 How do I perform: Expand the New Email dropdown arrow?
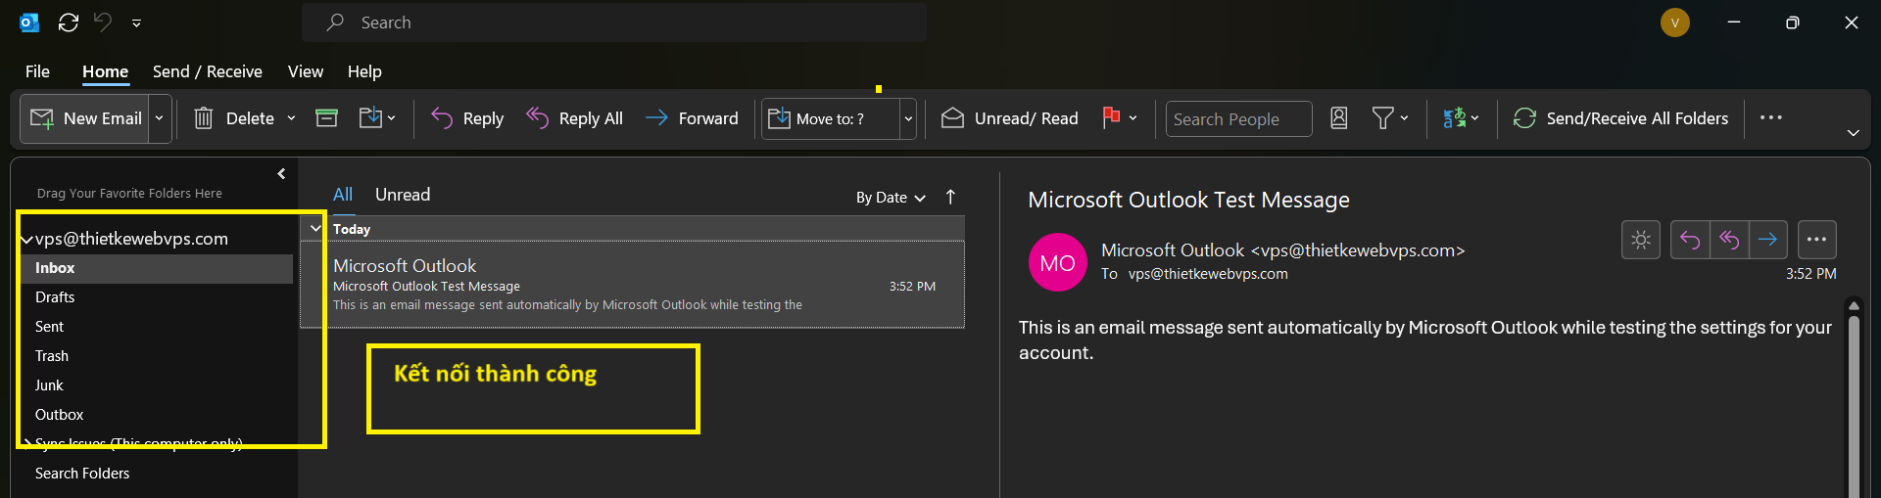click(160, 118)
